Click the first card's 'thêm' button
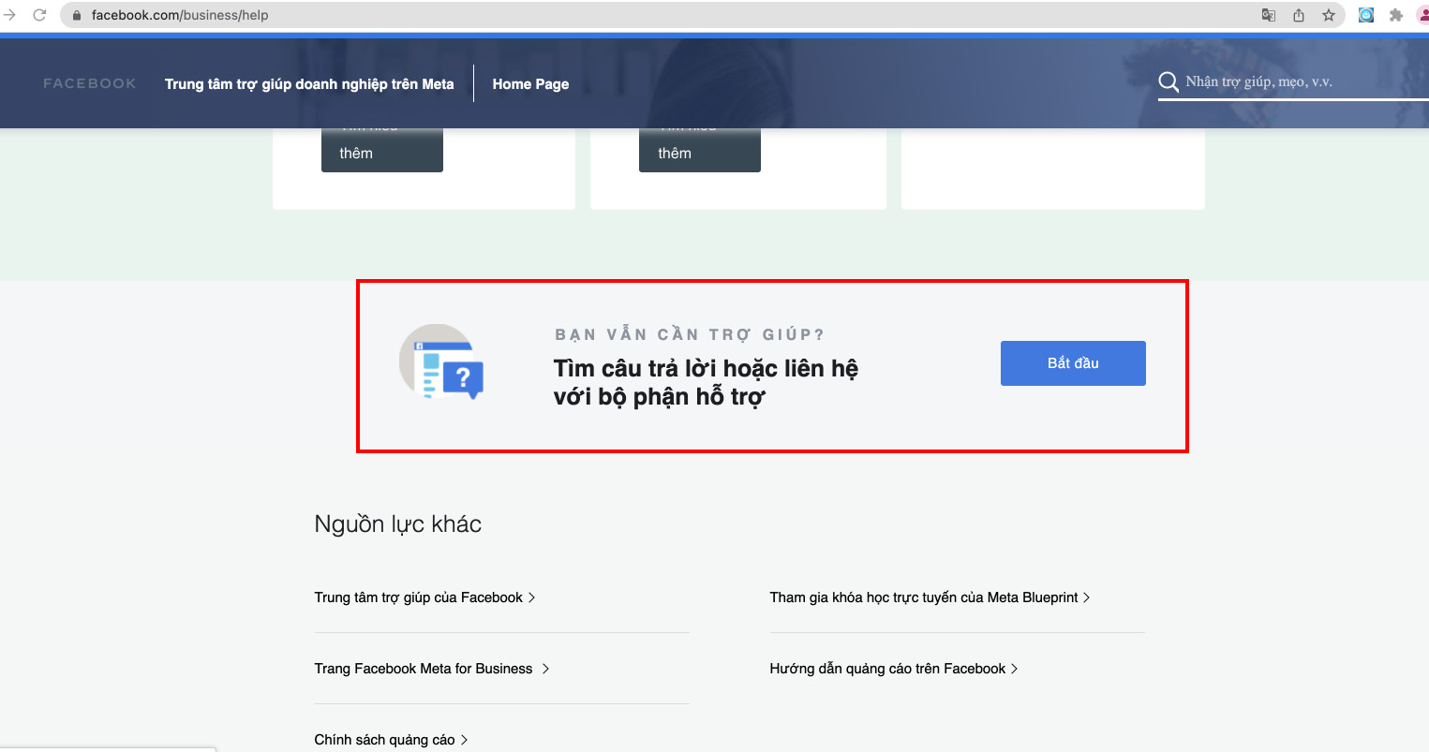The height and width of the screenshot is (752, 1429). point(382,150)
